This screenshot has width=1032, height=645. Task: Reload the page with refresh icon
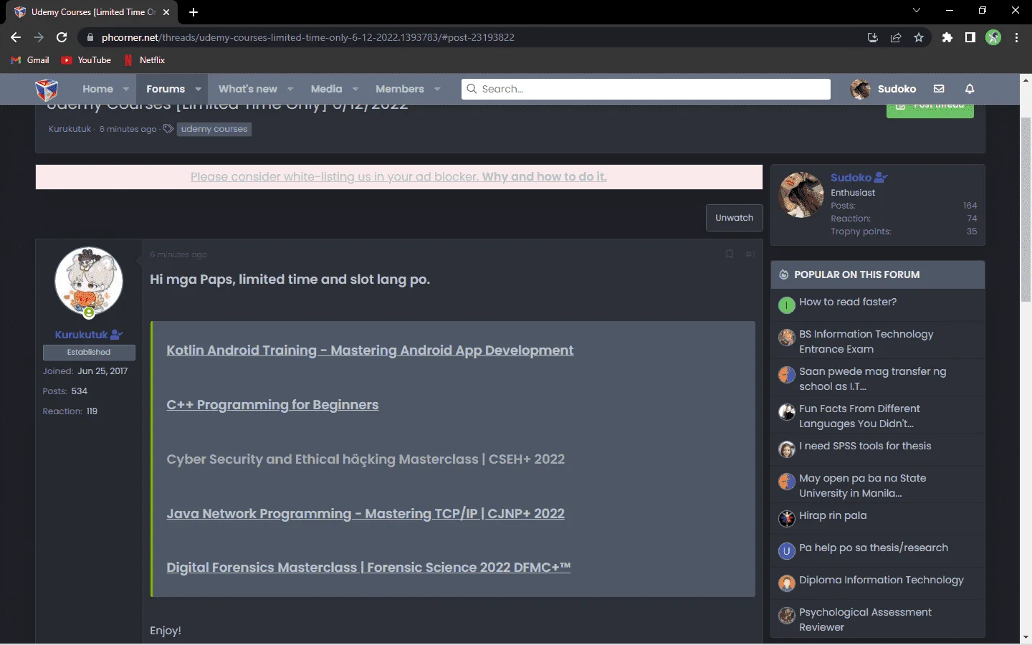(62, 37)
